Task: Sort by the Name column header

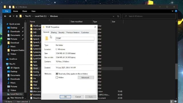Action: [32, 22]
